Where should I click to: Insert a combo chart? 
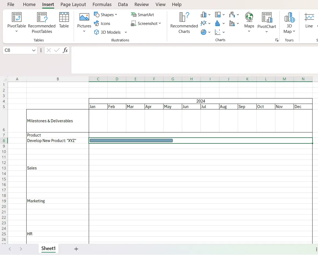pyautogui.click(x=232, y=23)
